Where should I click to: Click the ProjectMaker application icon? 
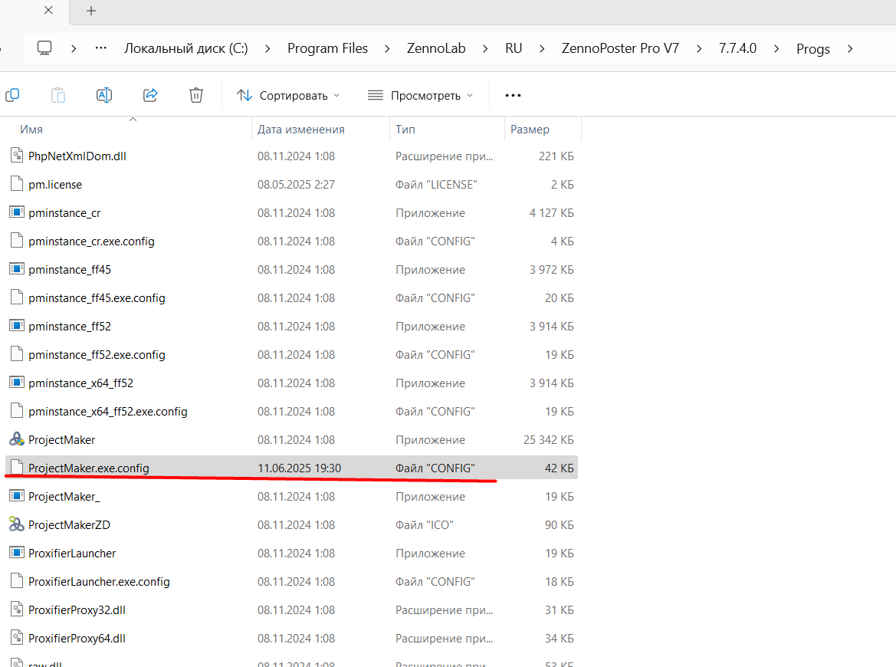pyautogui.click(x=17, y=439)
